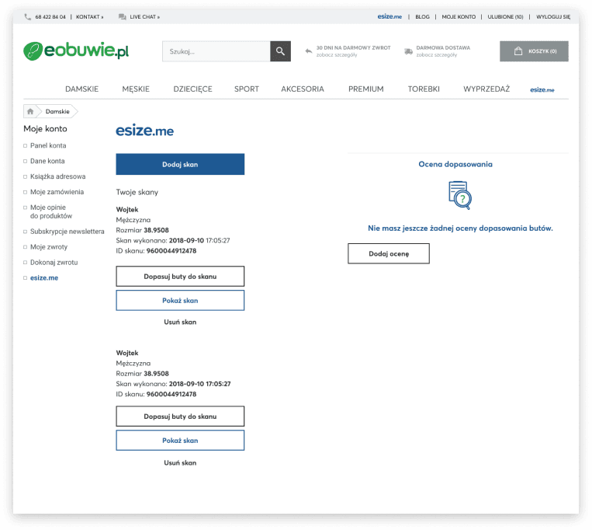Open MOJE KONTO link
Viewport: 592px width, 530px height.
point(459,16)
